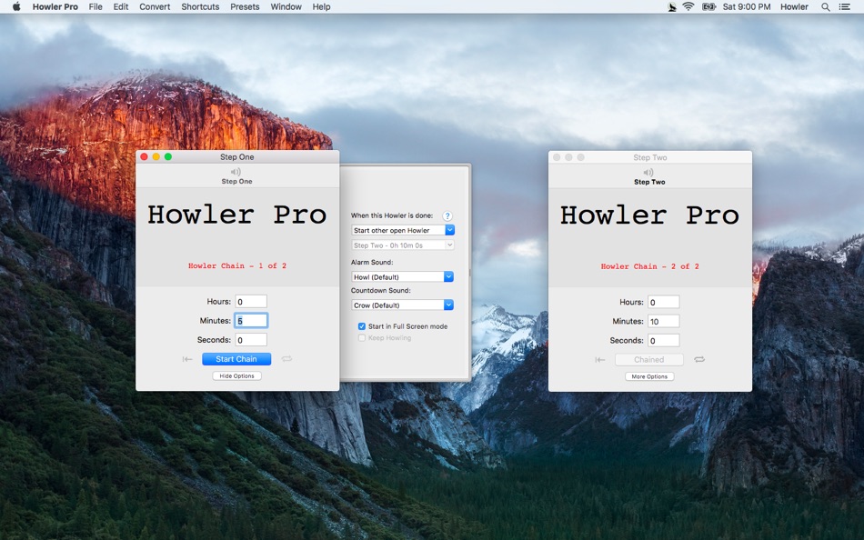
Task: Click Seconds field in Step One window
Action: click(x=251, y=340)
